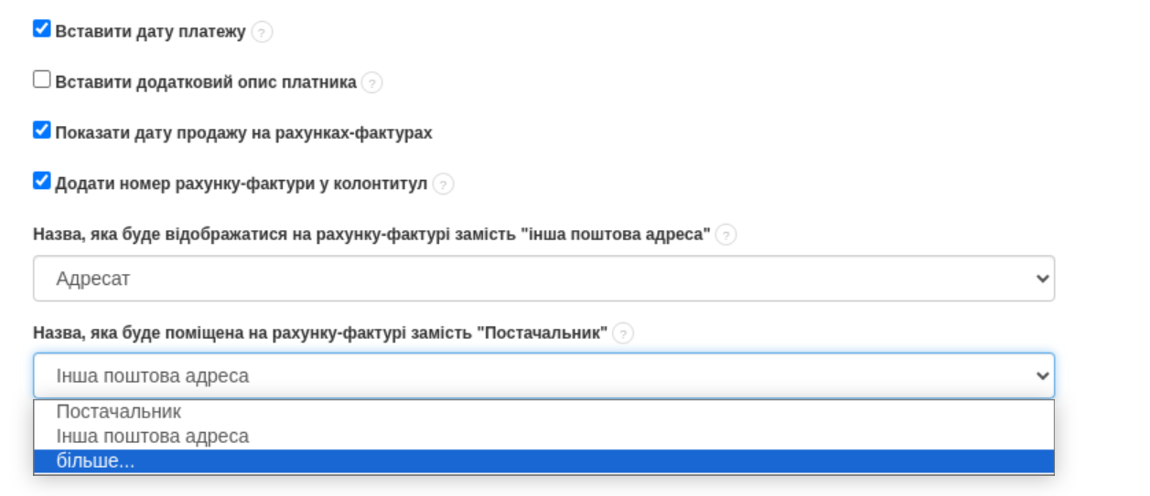The width and height of the screenshot is (1150, 496).
Task: Open help tooltip for 'Вставити дату платежу'
Action: click(x=263, y=33)
